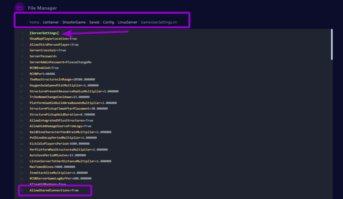Place cursor on RCONEnabled=True line
Image resolution: width=343 pixels, height=199 pixels.
44,68
